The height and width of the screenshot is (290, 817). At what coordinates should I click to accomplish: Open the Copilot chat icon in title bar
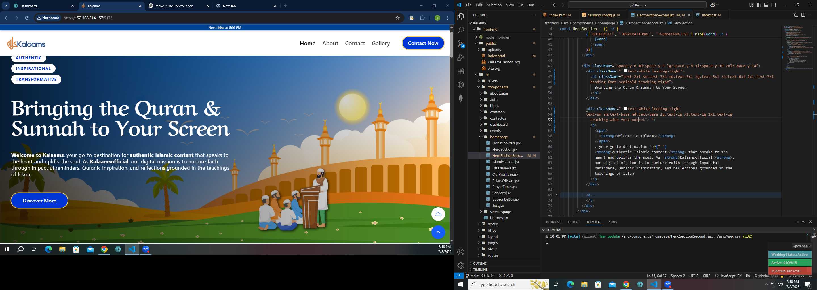(713, 5)
